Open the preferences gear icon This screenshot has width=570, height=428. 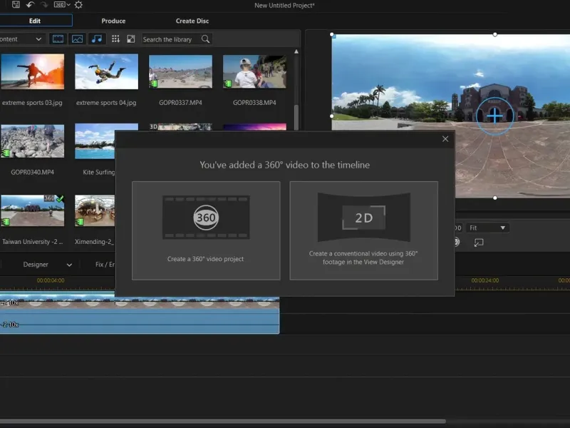(78, 5)
